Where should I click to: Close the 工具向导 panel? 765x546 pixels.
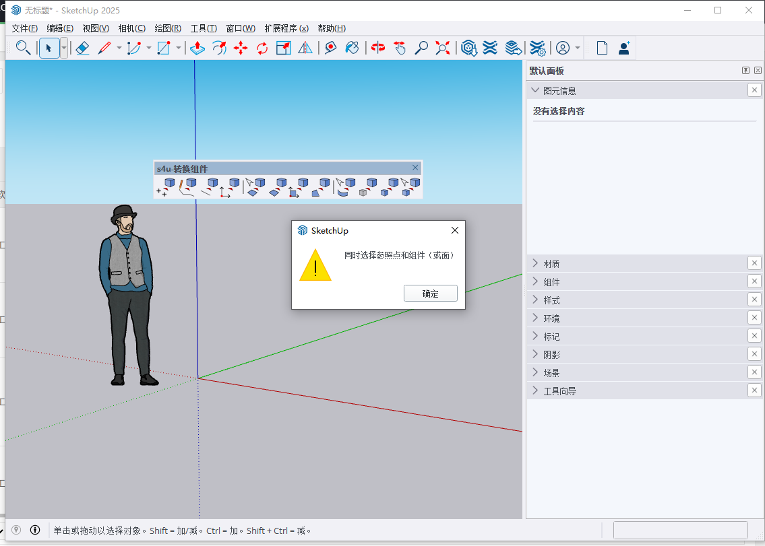(754, 390)
